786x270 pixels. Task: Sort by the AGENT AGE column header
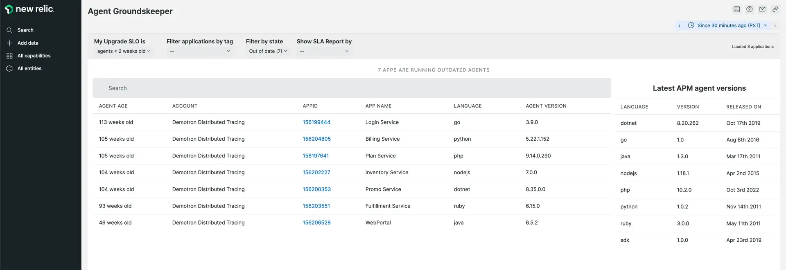113,106
